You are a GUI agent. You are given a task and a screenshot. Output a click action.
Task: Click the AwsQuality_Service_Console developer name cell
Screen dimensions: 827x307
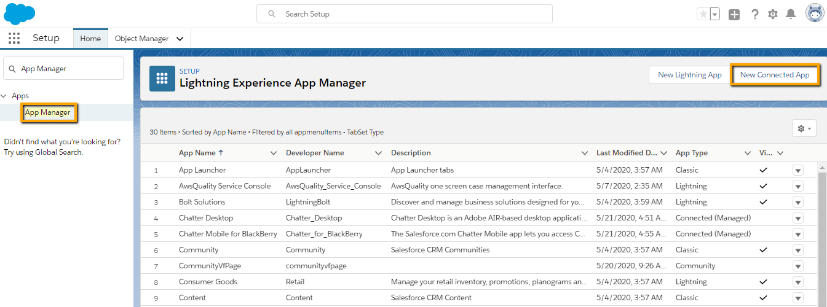point(333,186)
